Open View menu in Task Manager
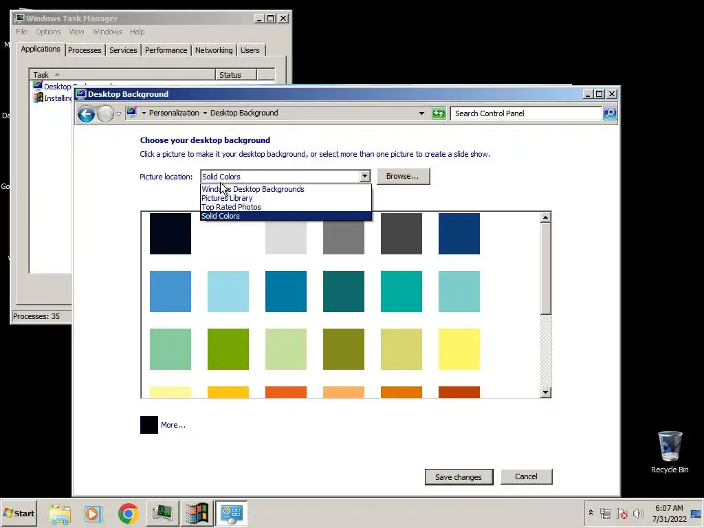 [76, 32]
